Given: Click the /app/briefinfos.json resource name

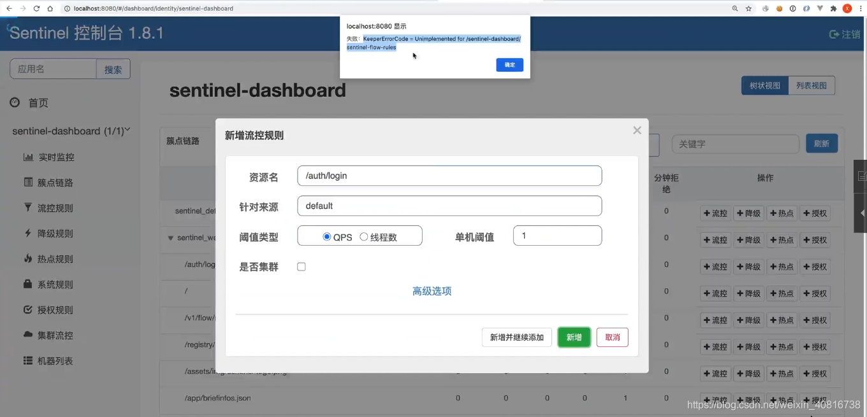Looking at the screenshot, I should (217, 398).
